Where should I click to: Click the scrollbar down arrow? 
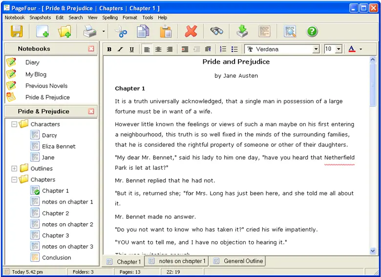pos(373,251)
